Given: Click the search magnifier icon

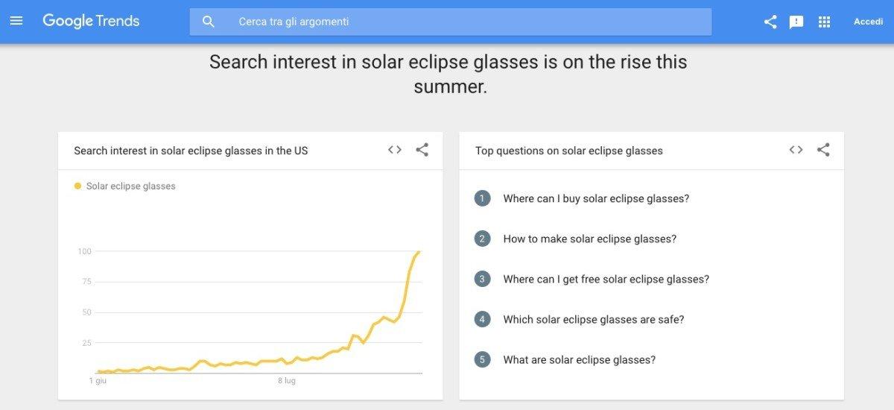Looking at the screenshot, I should coord(209,22).
